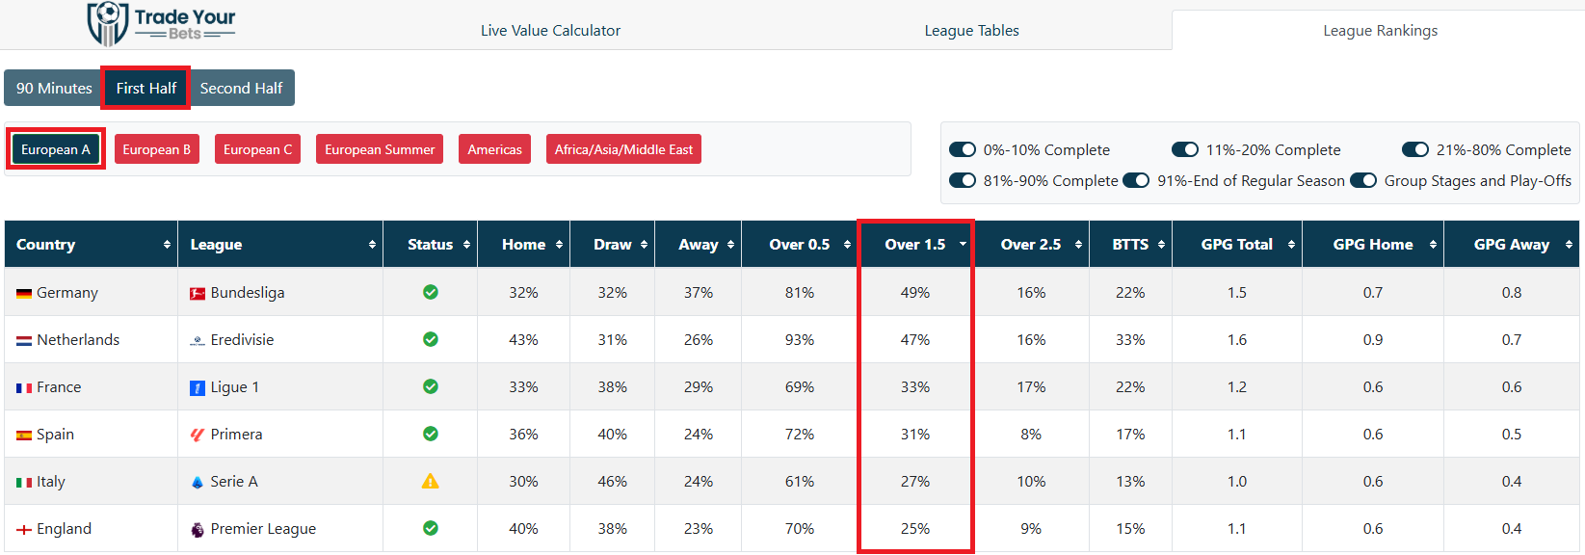1585x555 pixels.
Task: Switch to the Second Half tab
Action: point(241,88)
